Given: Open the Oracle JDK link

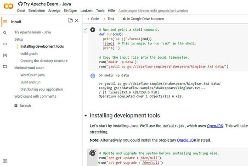Looking at the screenshot, I should pyautogui.click(x=186, y=140).
